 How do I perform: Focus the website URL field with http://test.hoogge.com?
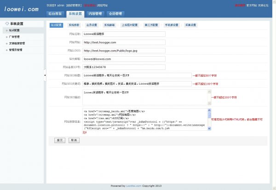tap(124, 42)
